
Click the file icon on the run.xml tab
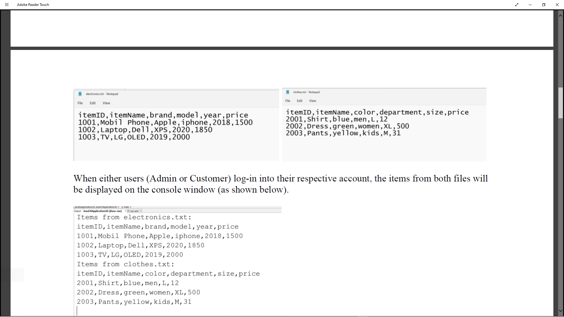coord(128,211)
